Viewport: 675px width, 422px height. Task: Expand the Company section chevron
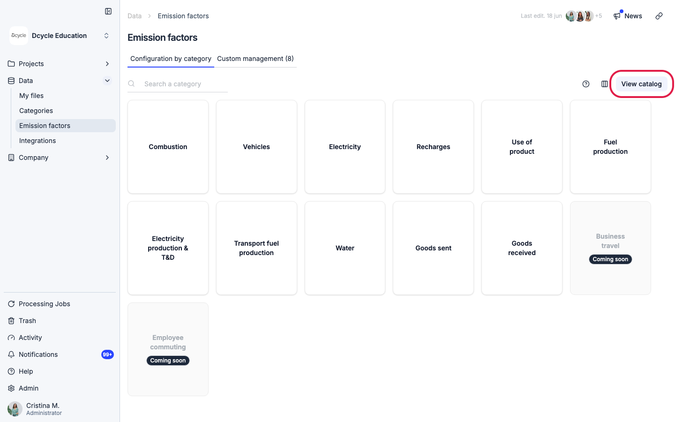tap(107, 158)
